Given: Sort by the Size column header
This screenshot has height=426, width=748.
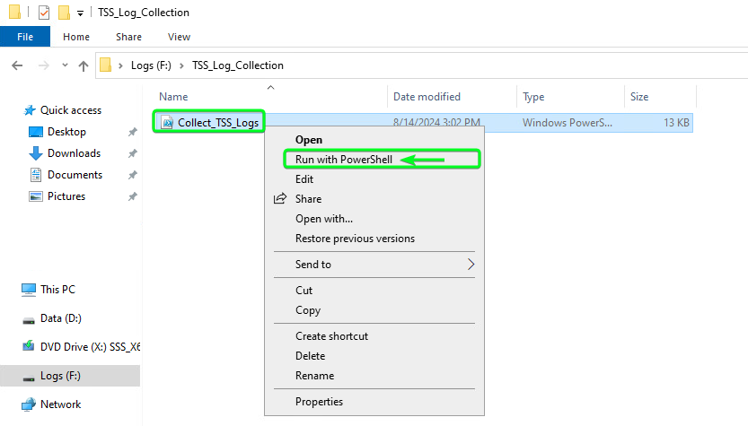Looking at the screenshot, I should pos(639,97).
